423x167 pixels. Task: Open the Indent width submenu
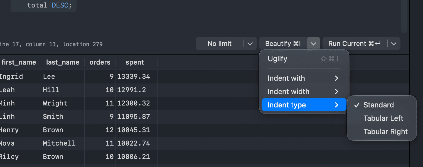pos(304,92)
